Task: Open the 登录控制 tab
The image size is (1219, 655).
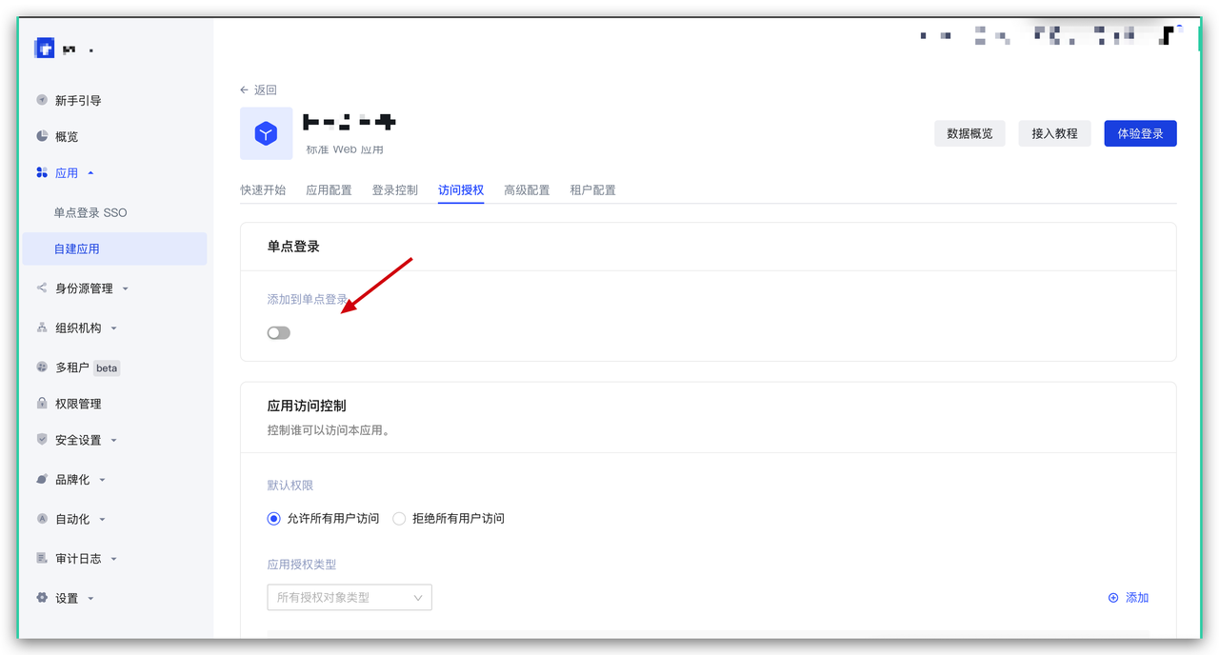Action: coord(395,189)
